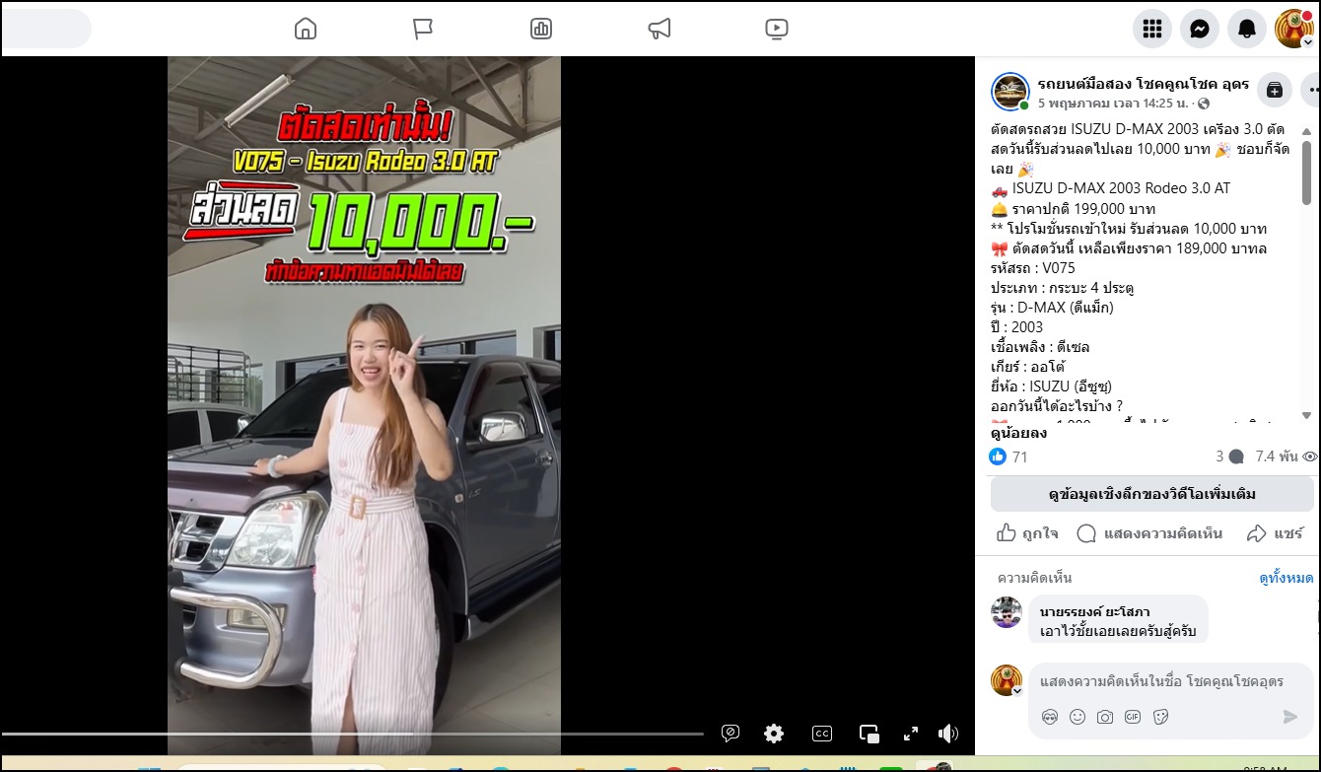Open the insights bar-chart tab
The height and width of the screenshot is (772, 1321).
pos(540,29)
